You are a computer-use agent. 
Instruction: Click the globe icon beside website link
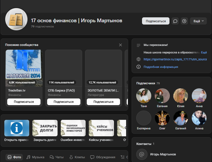pyautogui.click(x=139, y=59)
